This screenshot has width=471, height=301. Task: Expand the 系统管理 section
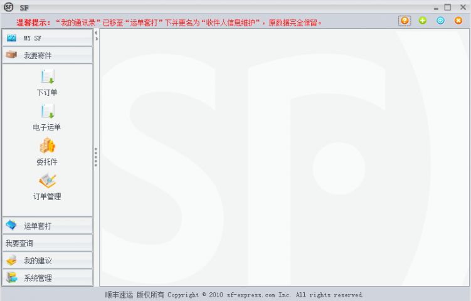47,278
